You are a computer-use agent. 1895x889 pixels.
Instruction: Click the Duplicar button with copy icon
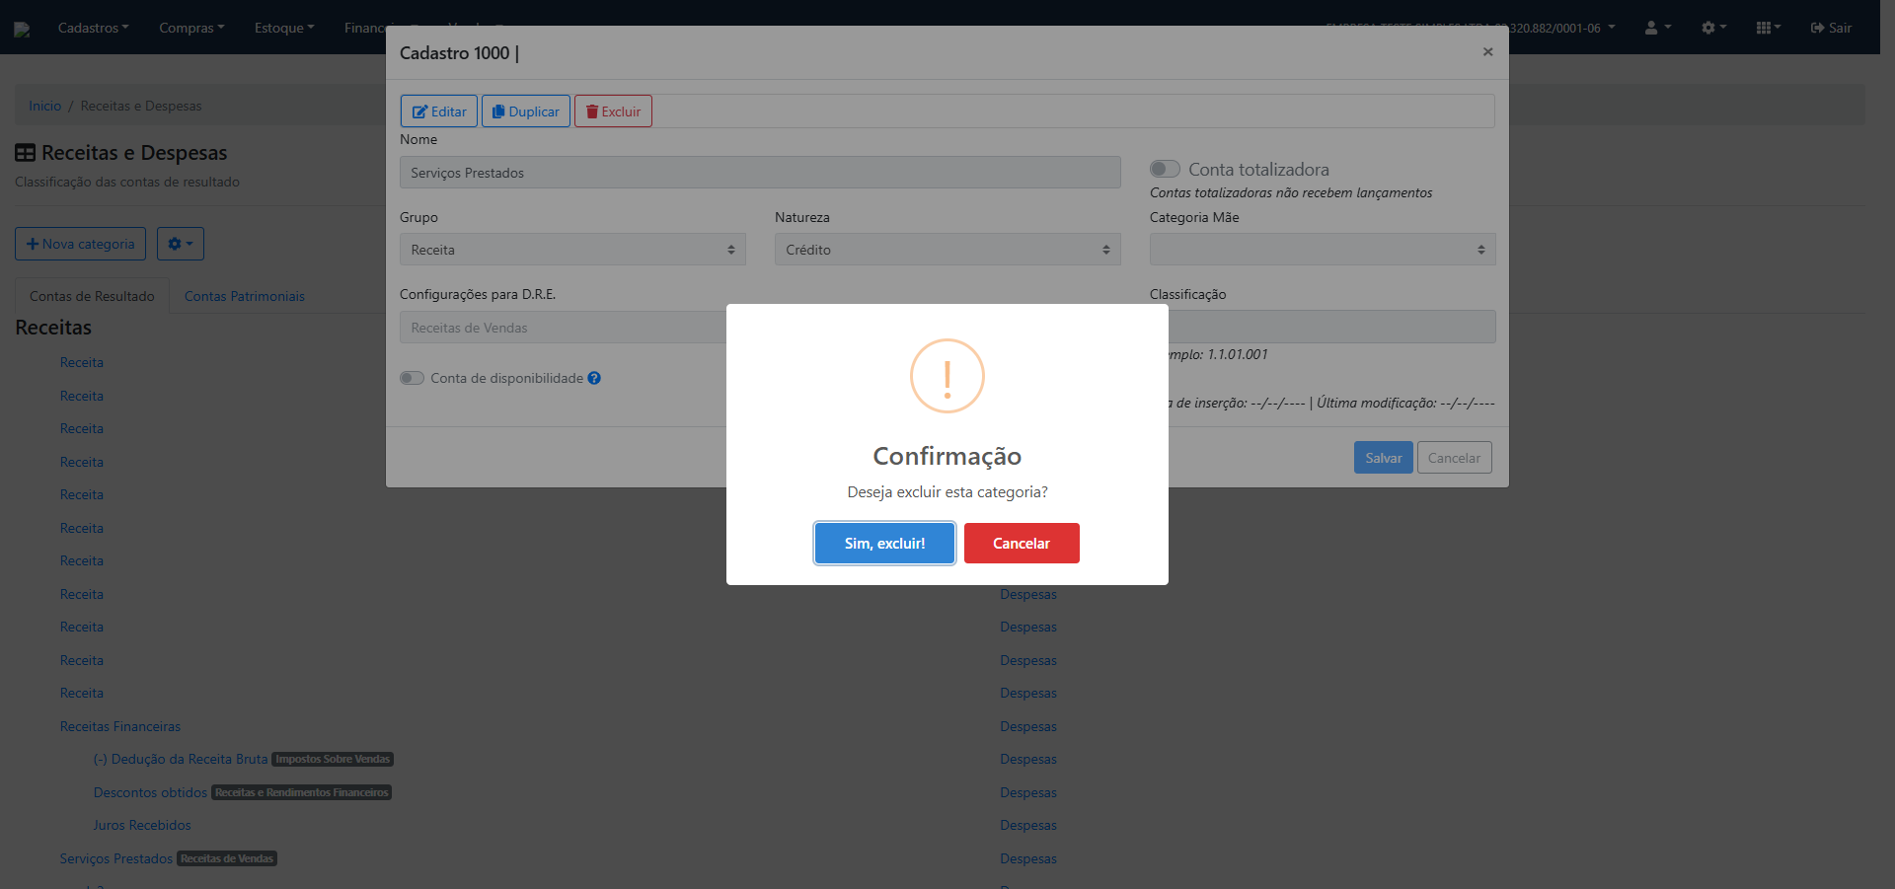[x=526, y=111]
